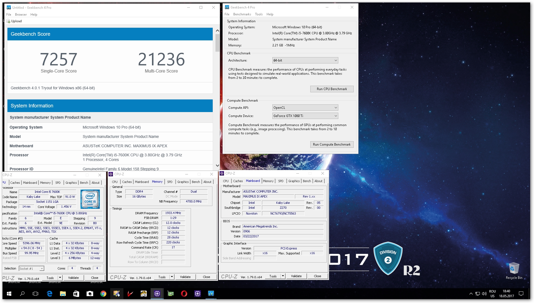Viewport: 534px width, 303px height.
Task: Open the Socket #1 selection dropdown
Action: click(x=31, y=269)
